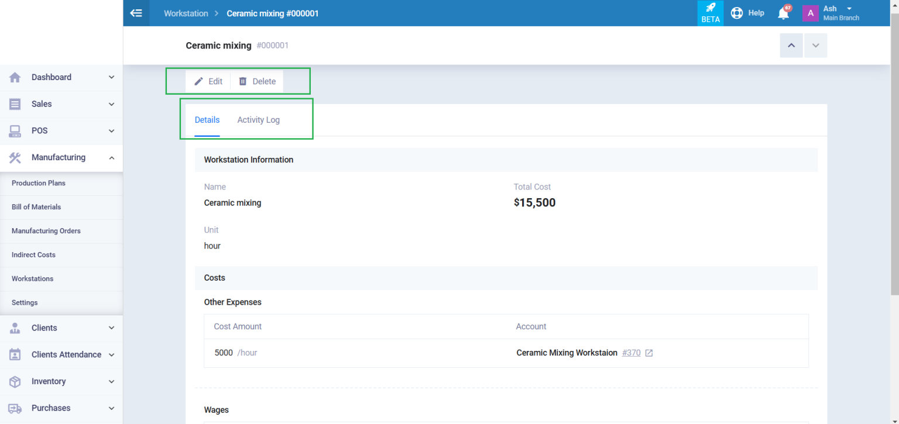
Task: Click the Workstation breadcrumb link
Action: coord(186,13)
